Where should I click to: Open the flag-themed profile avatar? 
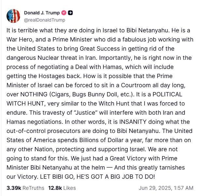(x=13, y=16)
